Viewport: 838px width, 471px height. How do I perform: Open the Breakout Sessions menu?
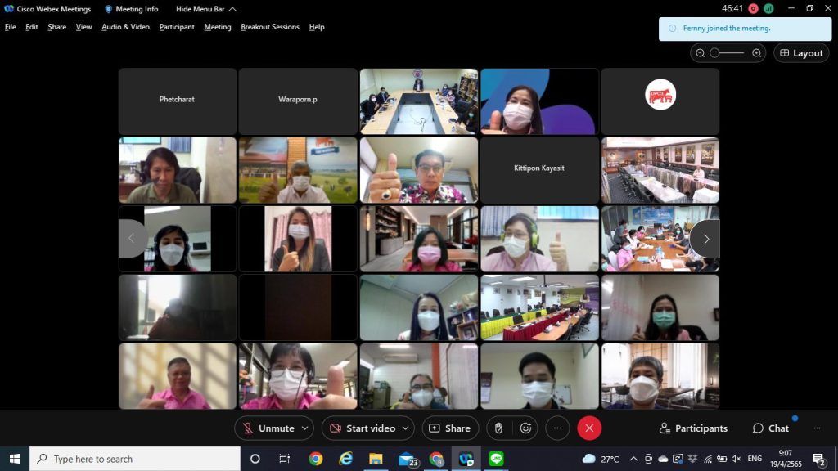pyautogui.click(x=270, y=27)
